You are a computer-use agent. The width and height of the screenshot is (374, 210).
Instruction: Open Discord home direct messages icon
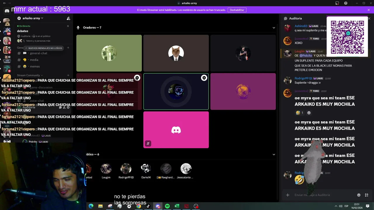[7, 11]
